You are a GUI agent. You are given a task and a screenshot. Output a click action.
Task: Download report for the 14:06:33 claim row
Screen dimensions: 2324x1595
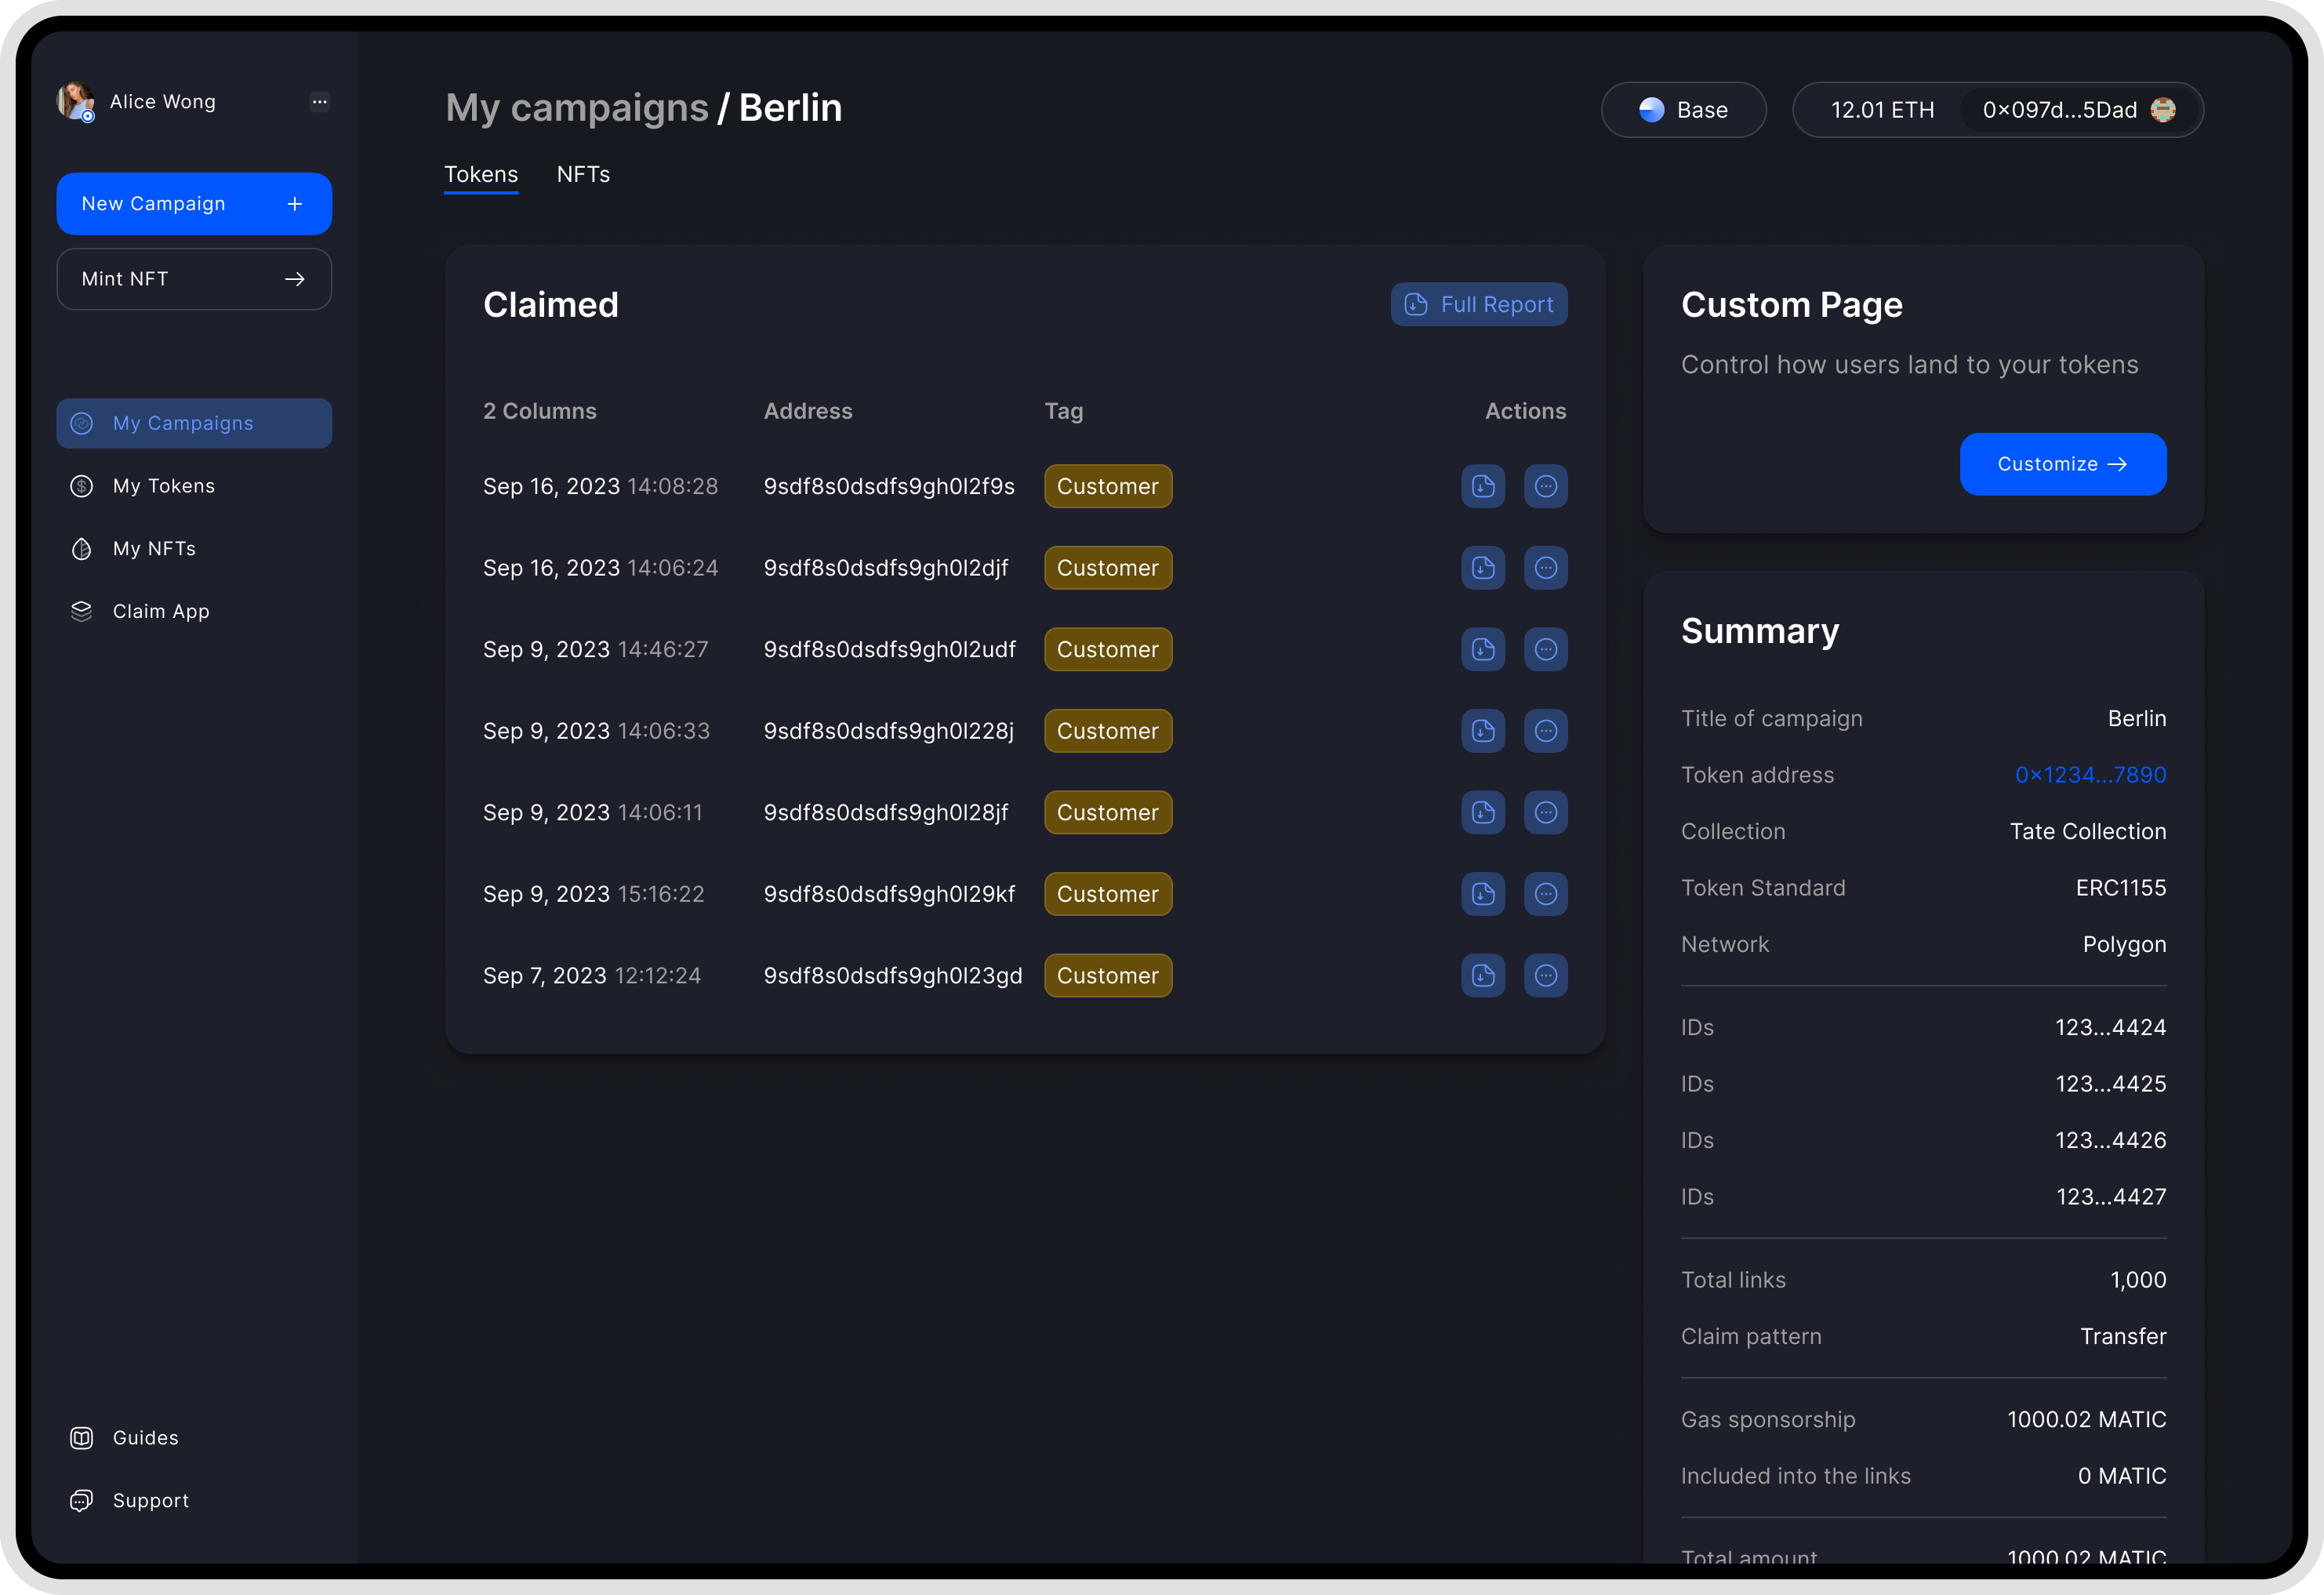[x=1483, y=731]
